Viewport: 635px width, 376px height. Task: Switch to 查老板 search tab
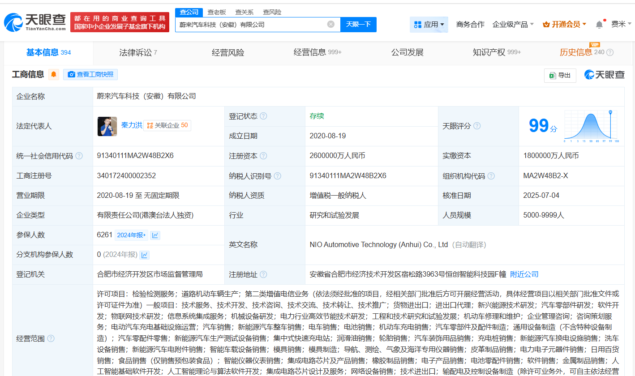[217, 12]
